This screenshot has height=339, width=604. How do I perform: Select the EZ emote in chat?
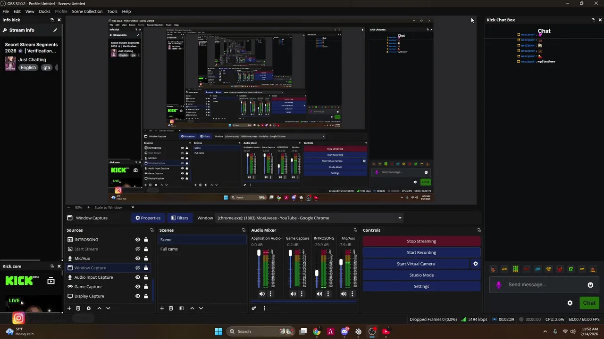pyautogui.click(x=571, y=269)
